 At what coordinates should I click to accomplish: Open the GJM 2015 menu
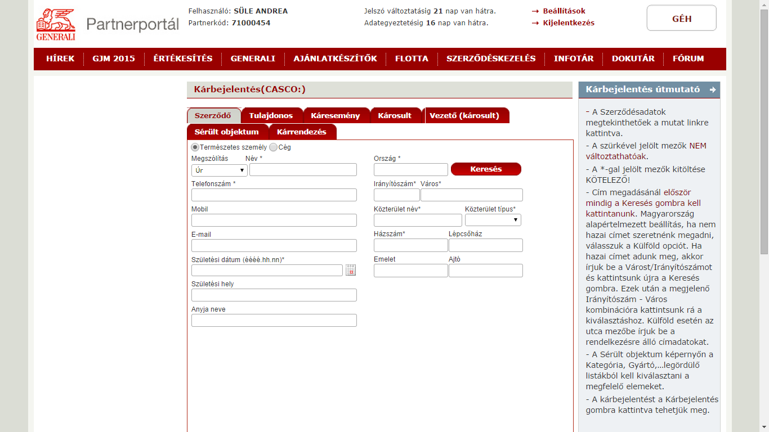(114, 58)
